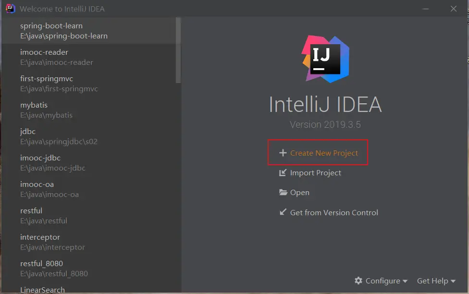The image size is (469, 294).
Task: Open the spring-boot-learn recent project
Action: (64, 31)
